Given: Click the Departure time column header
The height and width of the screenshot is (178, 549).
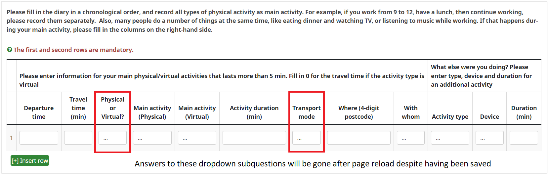Looking at the screenshot, I should click(39, 112).
